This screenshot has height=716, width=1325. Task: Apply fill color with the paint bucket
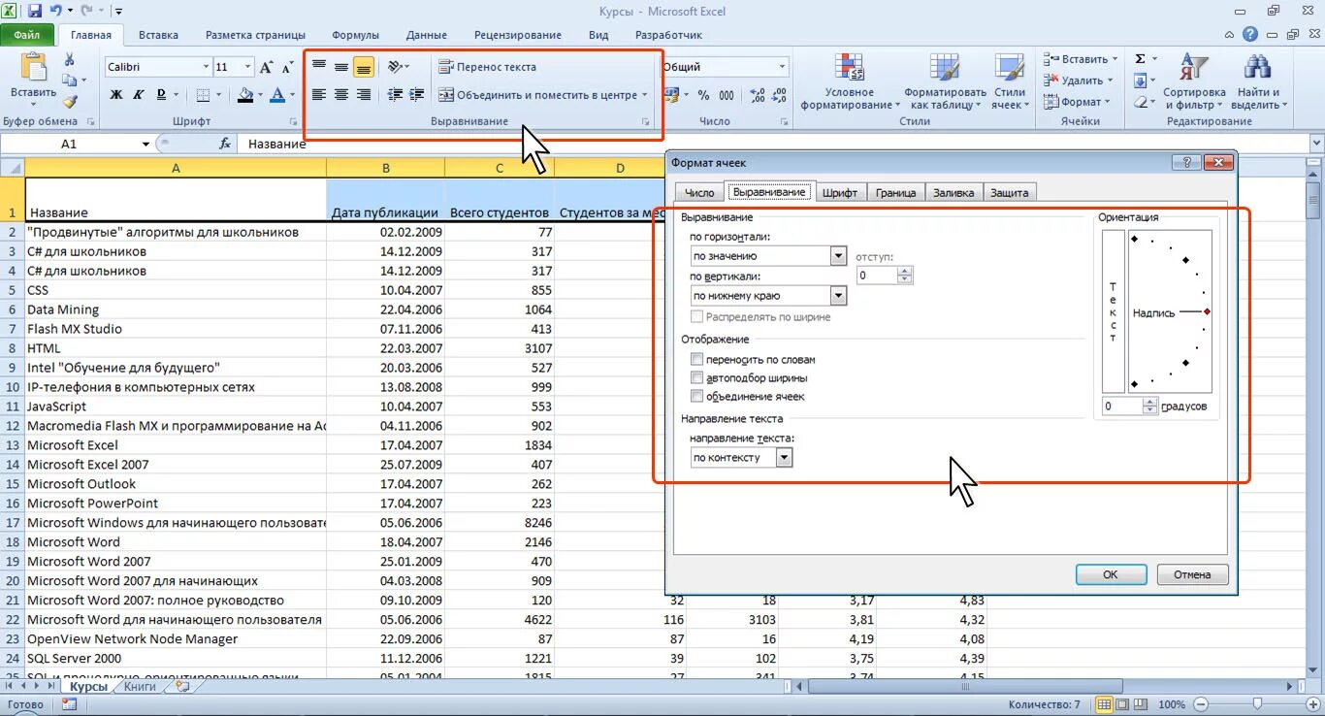click(244, 95)
